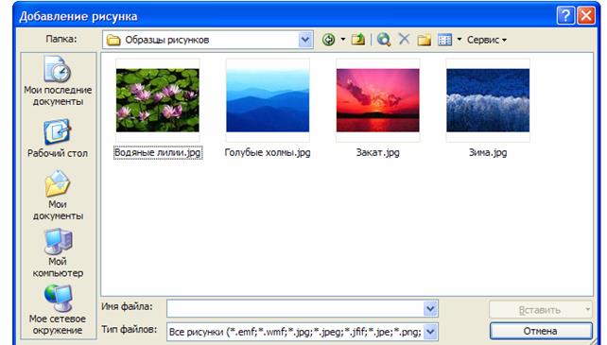This screenshot has width=607, height=345.
Task: Select the Закат sunset thumbnail
Action: pyautogui.click(x=378, y=100)
